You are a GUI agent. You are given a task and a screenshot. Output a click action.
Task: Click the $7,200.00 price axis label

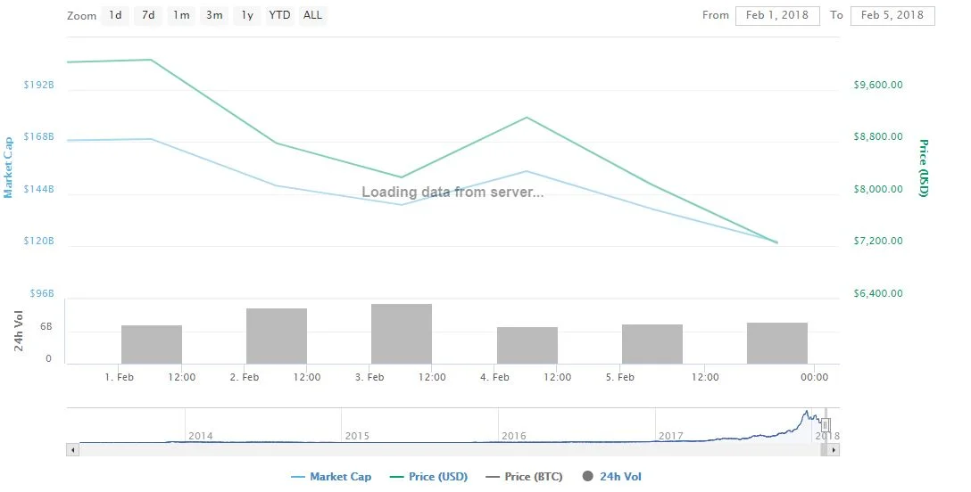click(x=878, y=241)
